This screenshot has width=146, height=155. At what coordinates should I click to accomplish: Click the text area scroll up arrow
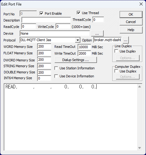pos(140,87)
